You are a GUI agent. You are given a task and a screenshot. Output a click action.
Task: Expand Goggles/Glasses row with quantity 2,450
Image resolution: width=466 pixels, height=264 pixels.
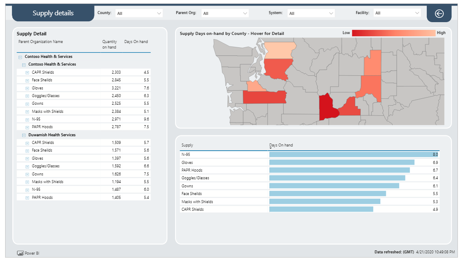click(x=27, y=96)
